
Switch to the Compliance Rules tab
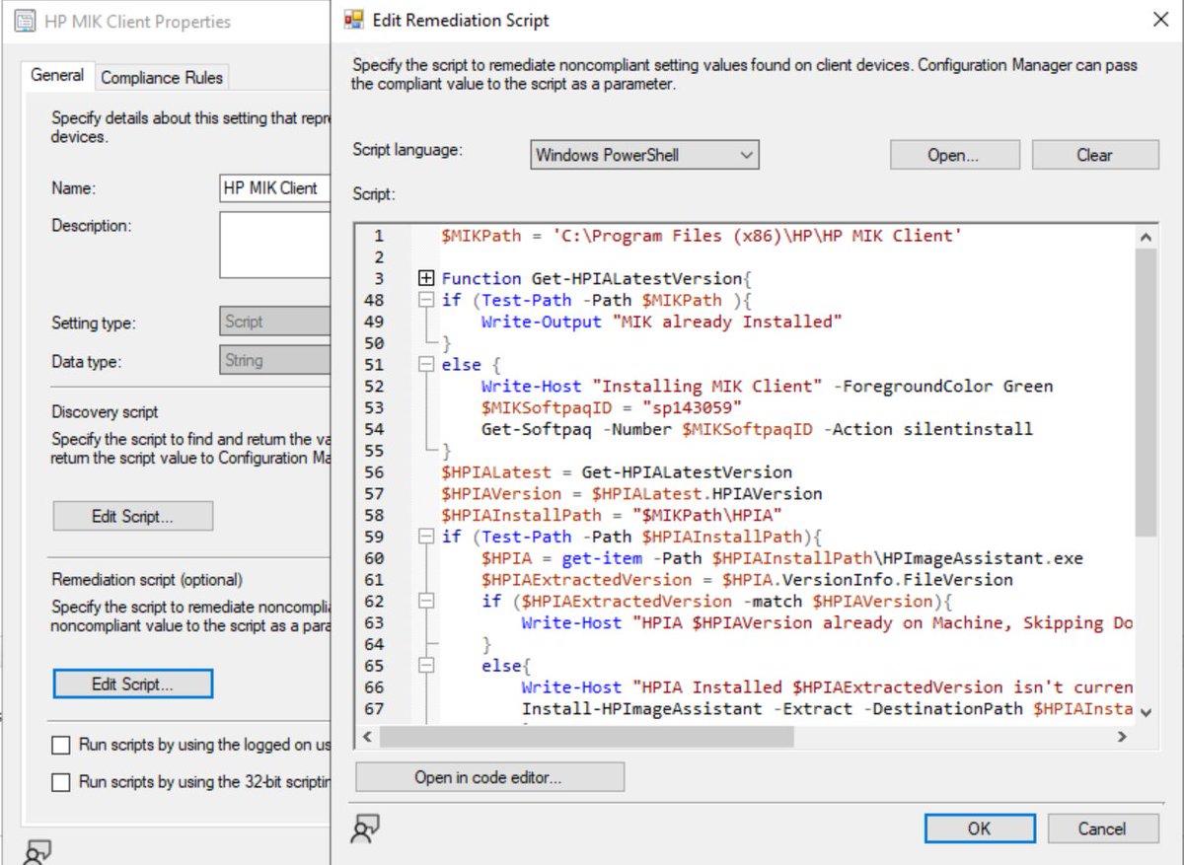162,77
